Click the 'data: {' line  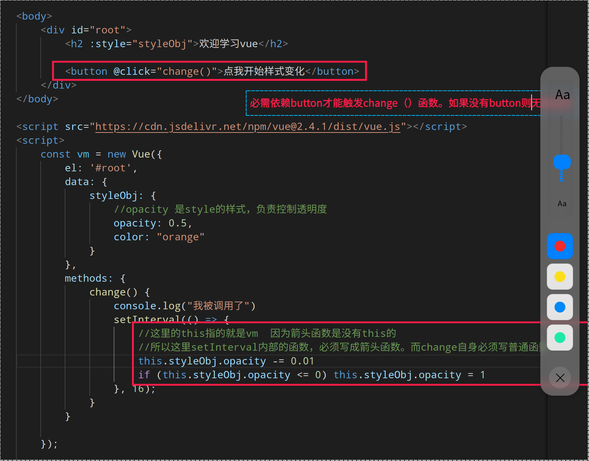click(x=86, y=182)
